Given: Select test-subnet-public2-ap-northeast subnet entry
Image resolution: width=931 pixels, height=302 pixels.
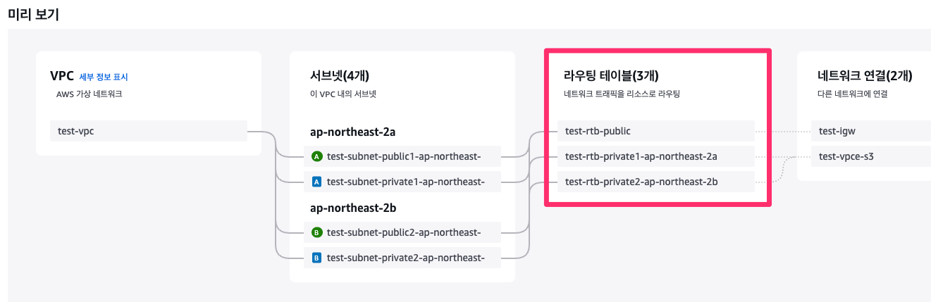Looking at the screenshot, I should (x=402, y=232).
